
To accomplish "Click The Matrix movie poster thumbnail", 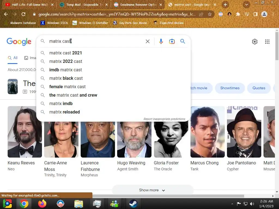I will pyautogui.click(x=13, y=86).
